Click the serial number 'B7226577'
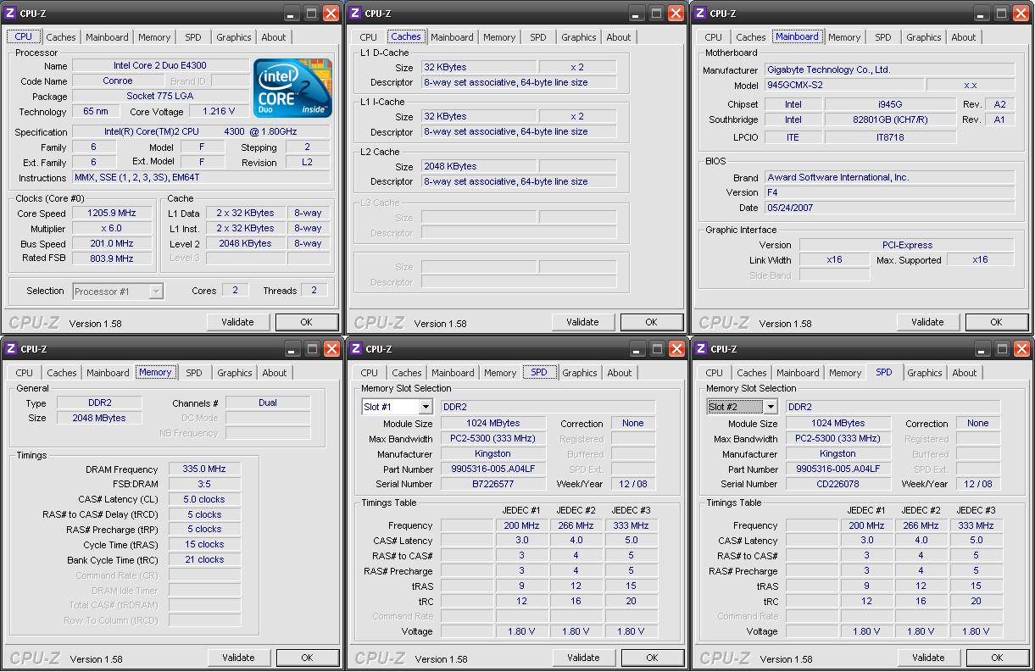Screen dimensions: 1035x672 (x=492, y=484)
